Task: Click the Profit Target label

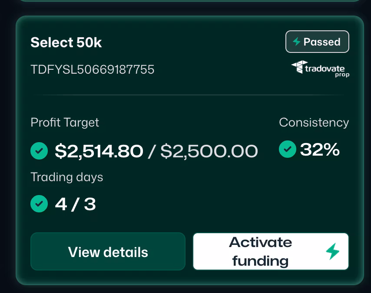Action: tap(65, 123)
